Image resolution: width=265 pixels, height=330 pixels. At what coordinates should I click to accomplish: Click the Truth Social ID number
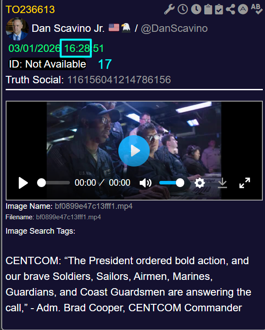pos(119,80)
